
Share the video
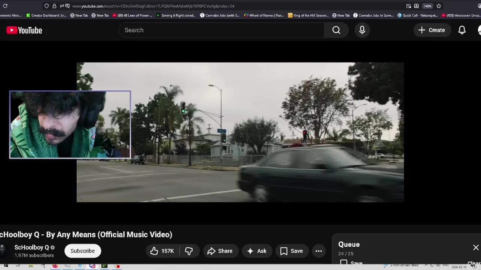[x=220, y=251]
